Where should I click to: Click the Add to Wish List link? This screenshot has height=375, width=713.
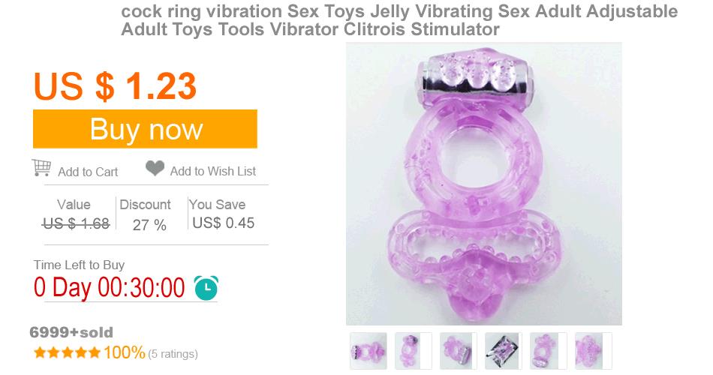[213, 171]
